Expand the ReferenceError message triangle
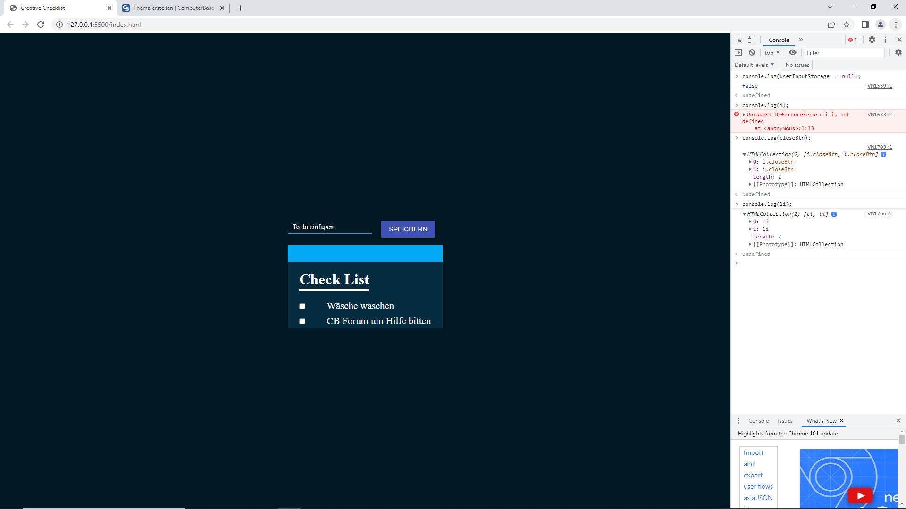906x509 pixels. [745, 115]
